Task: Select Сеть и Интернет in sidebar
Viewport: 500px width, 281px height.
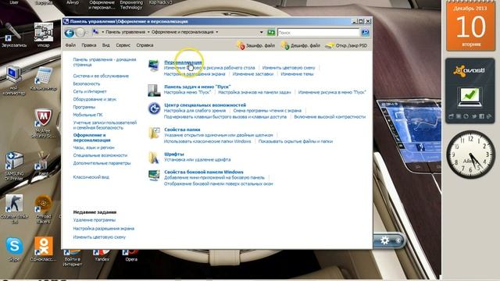Action: (90, 91)
